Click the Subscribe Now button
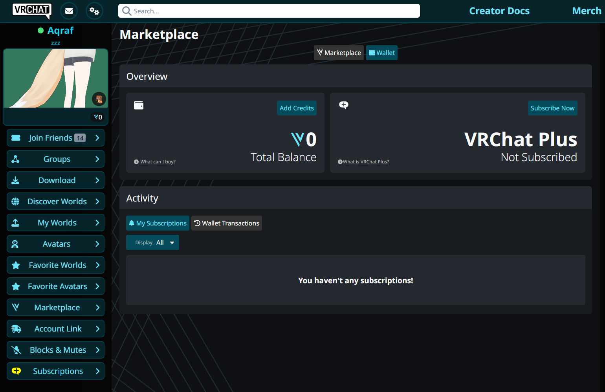 (x=552, y=108)
